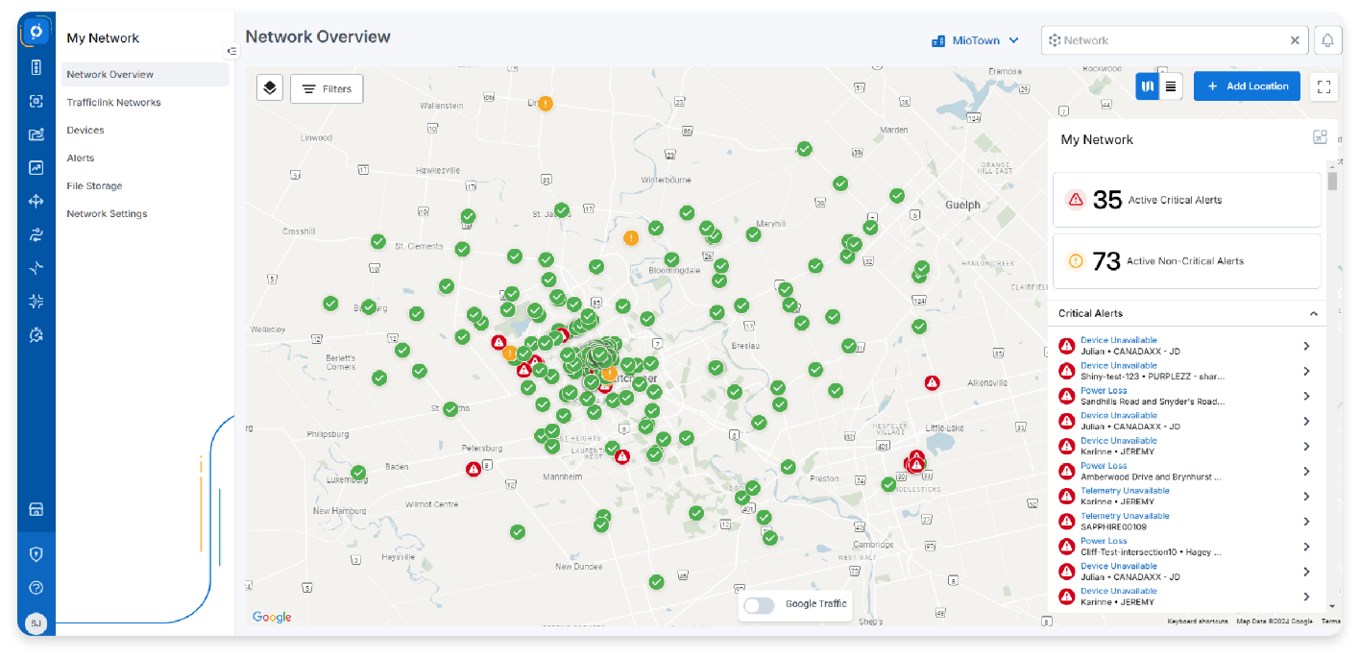Click red alert marker near Aikensville
This screenshot has height=659, width=1360.
point(932,382)
